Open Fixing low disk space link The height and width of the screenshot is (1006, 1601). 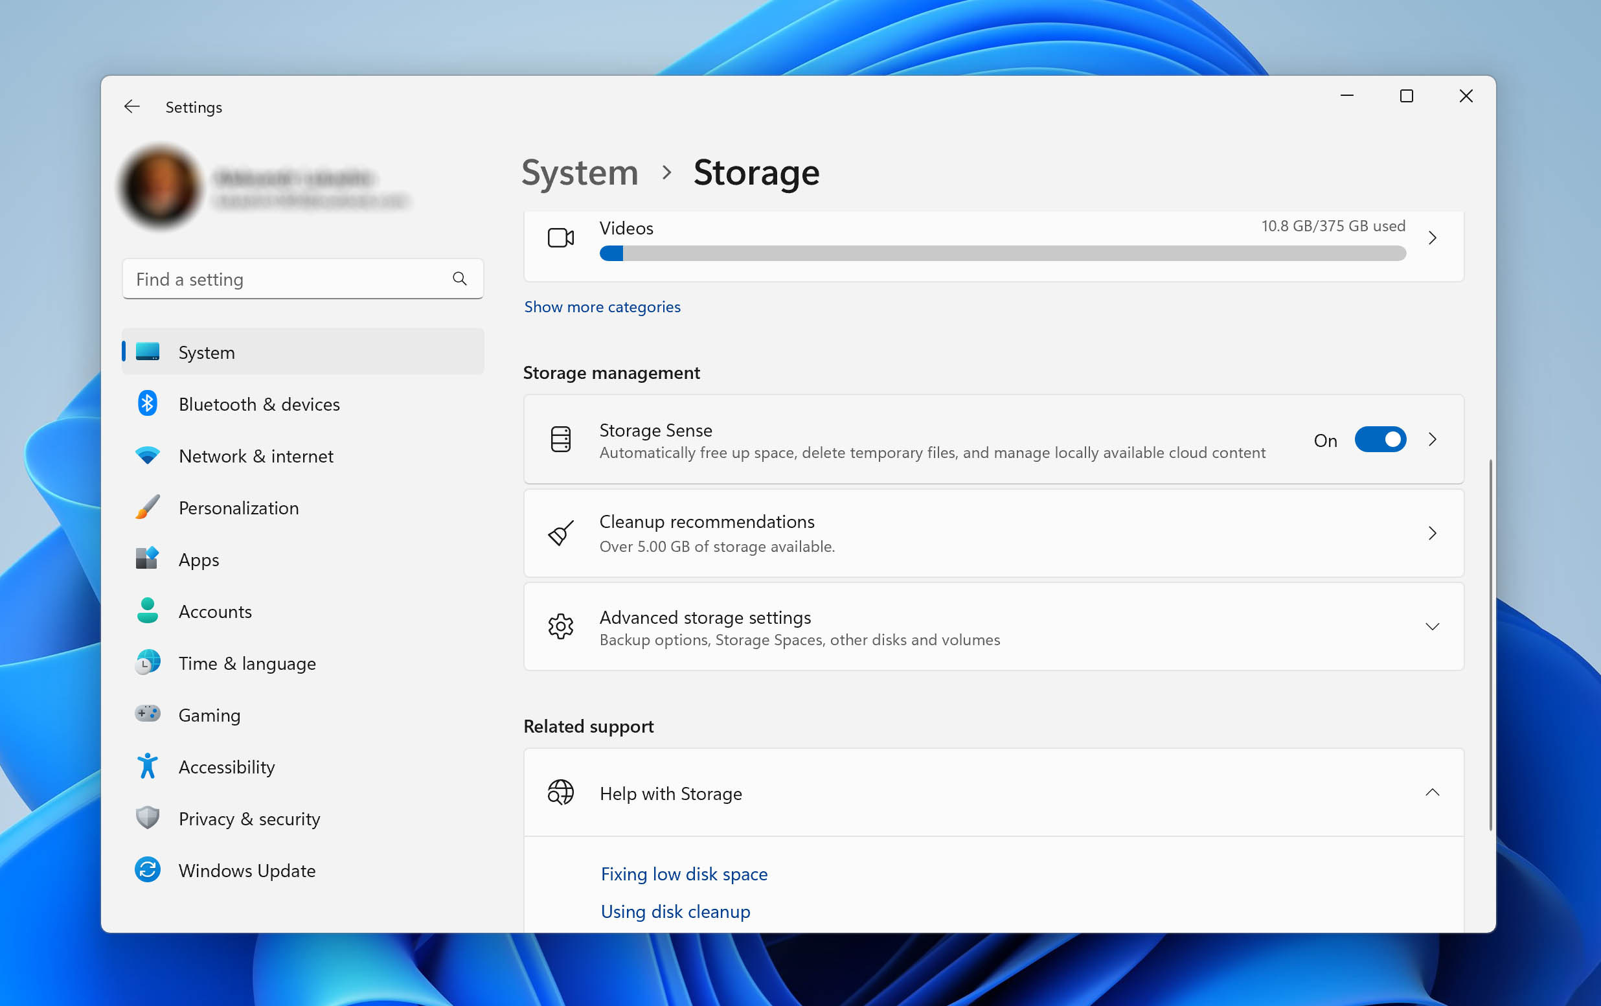point(684,874)
